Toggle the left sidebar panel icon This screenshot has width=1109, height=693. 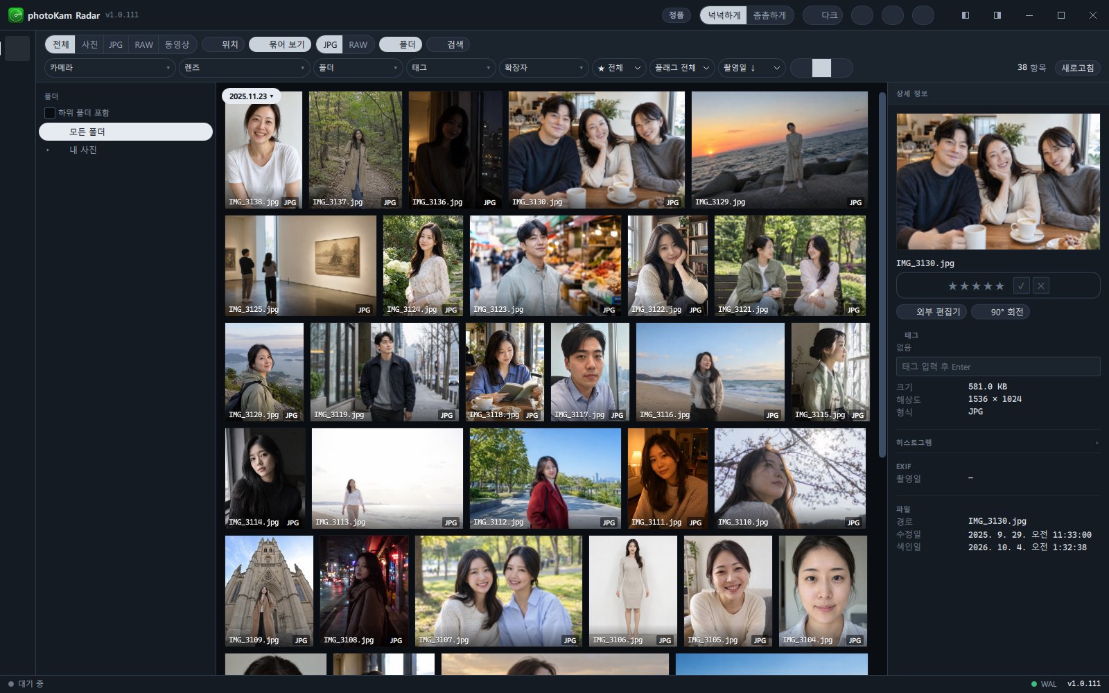coord(965,15)
